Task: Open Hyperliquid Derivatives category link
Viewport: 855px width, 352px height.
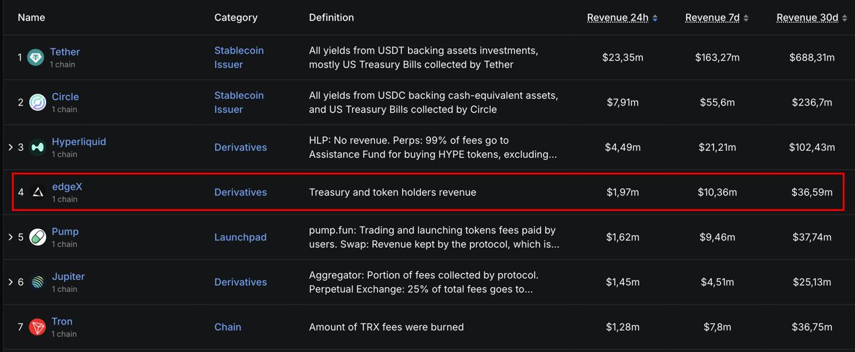Action: tap(240, 147)
